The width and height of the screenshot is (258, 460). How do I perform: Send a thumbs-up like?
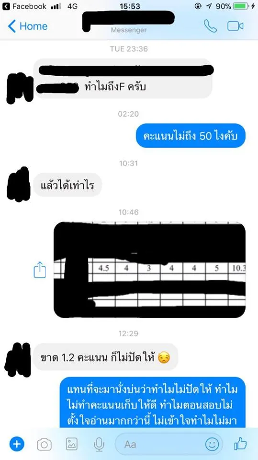click(x=240, y=444)
